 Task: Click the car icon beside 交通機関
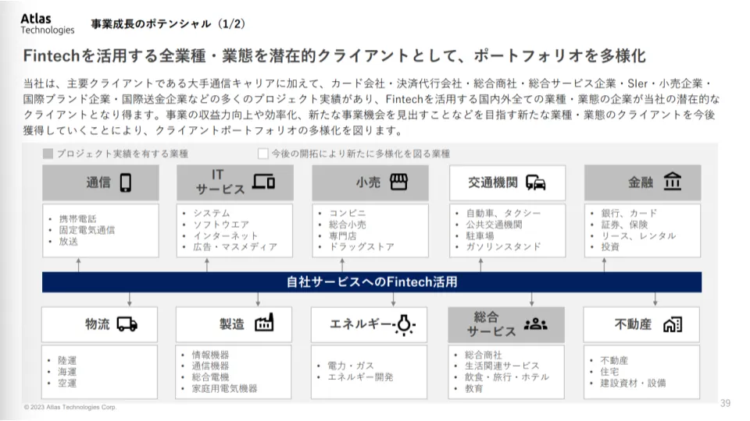(x=536, y=183)
